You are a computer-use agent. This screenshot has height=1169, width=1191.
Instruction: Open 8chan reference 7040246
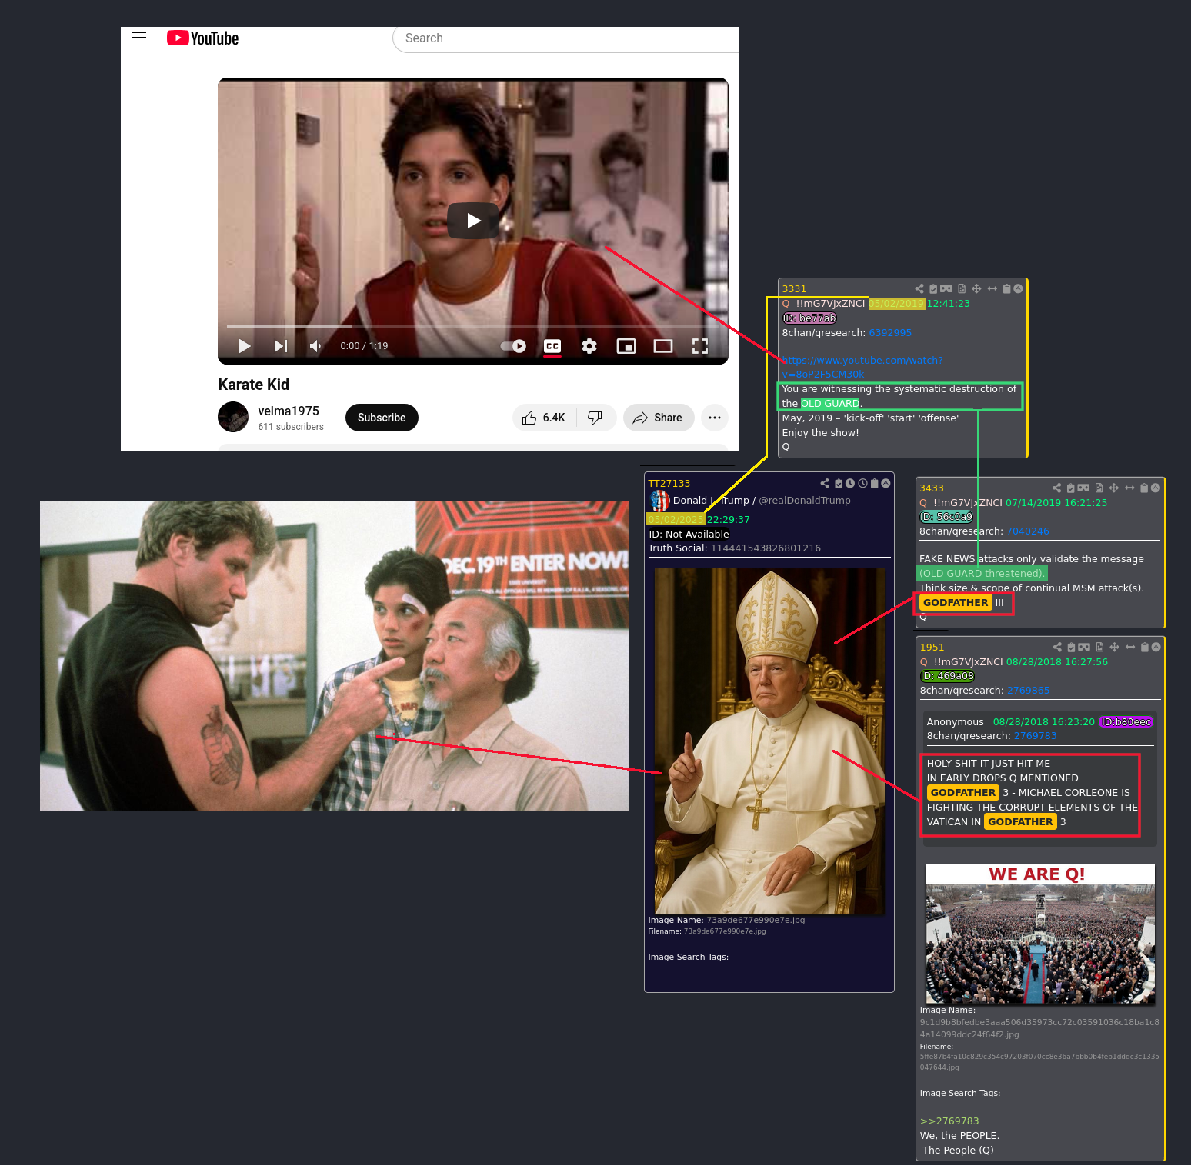pyautogui.click(x=1028, y=531)
